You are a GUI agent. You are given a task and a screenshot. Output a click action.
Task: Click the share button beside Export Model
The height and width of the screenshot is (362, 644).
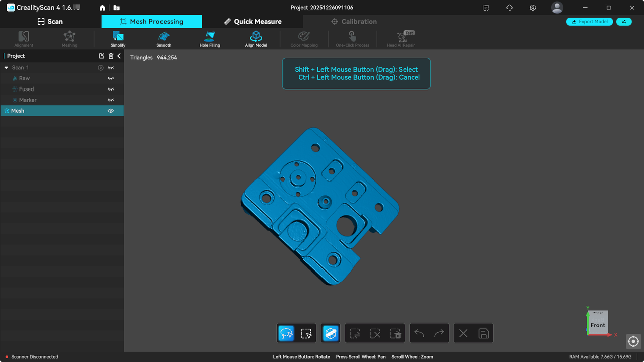[x=624, y=22]
